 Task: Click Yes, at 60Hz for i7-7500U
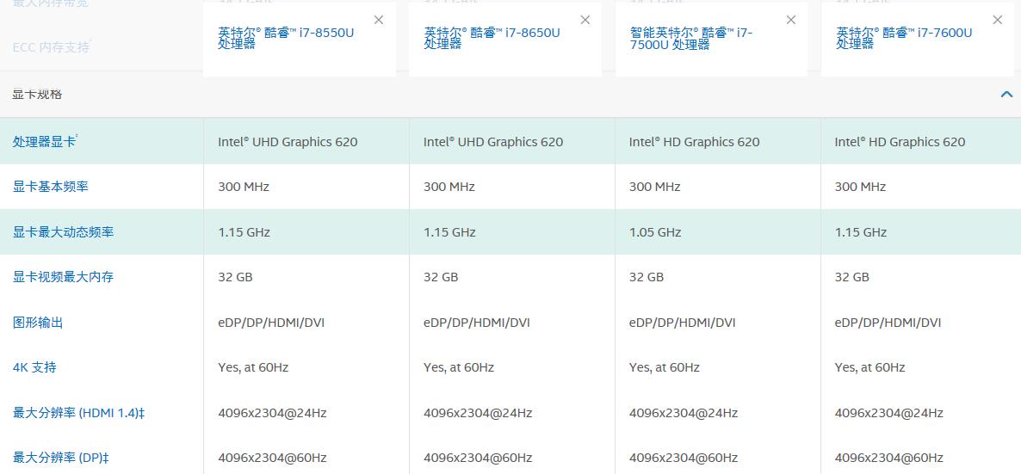(x=665, y=368)
